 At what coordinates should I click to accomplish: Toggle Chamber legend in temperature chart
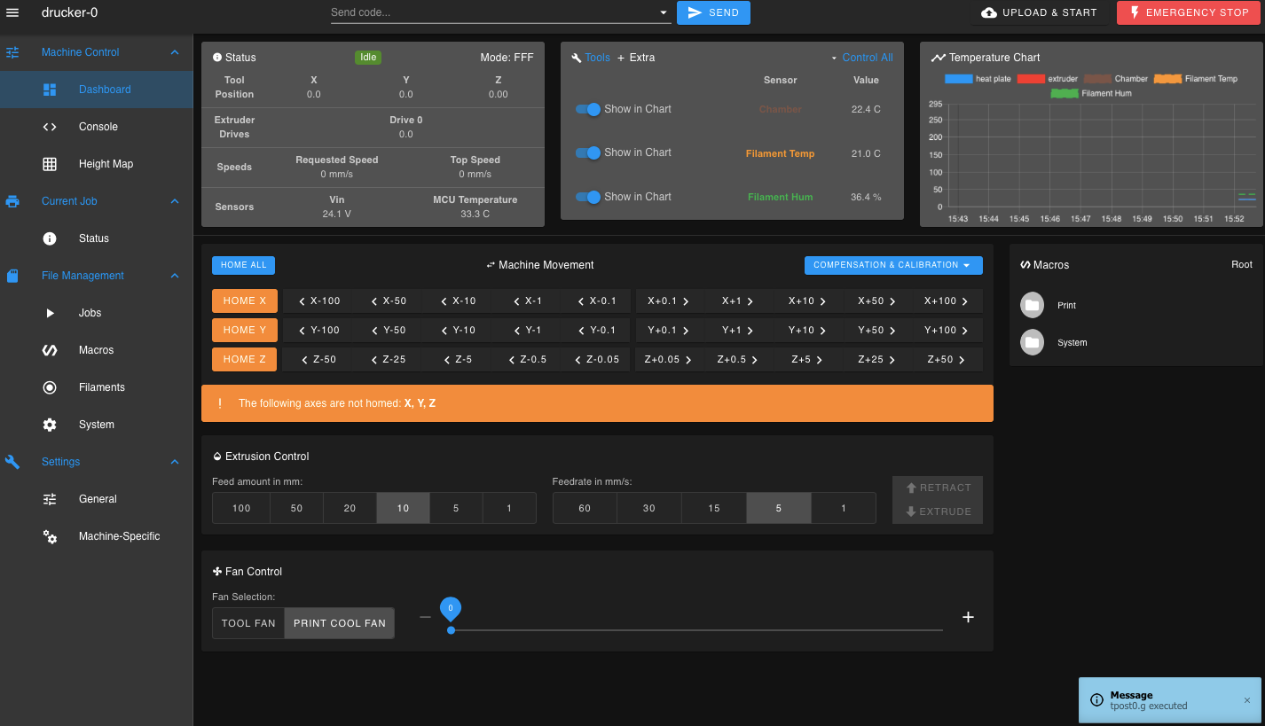point(1116,79)
